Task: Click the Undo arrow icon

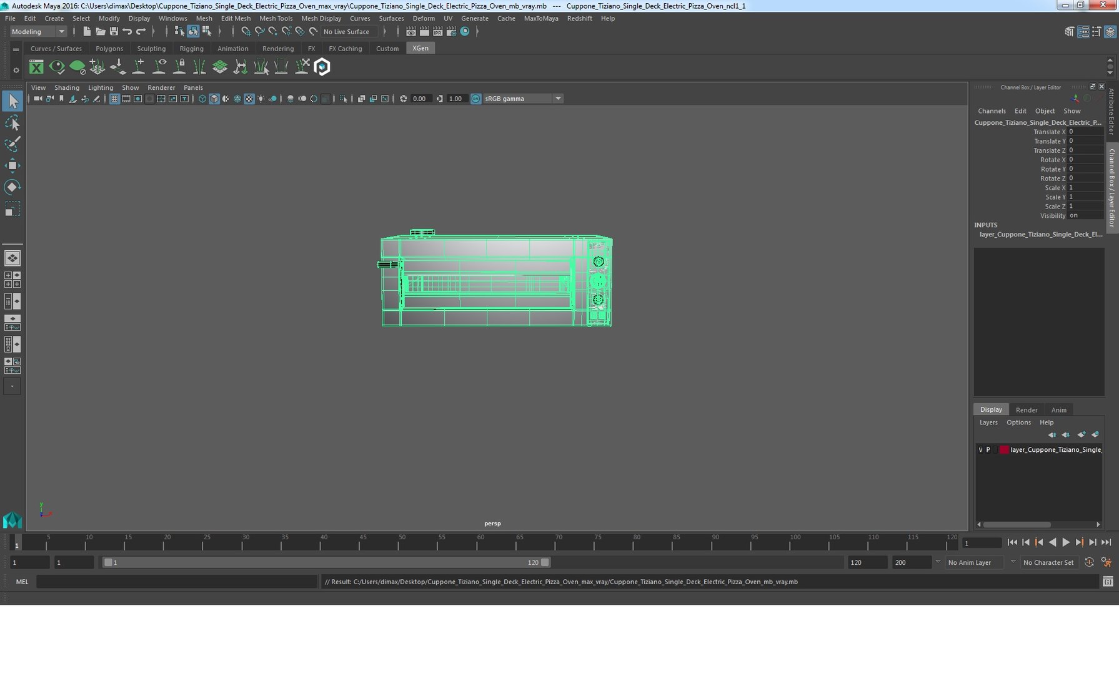Action: coord(127,31)
